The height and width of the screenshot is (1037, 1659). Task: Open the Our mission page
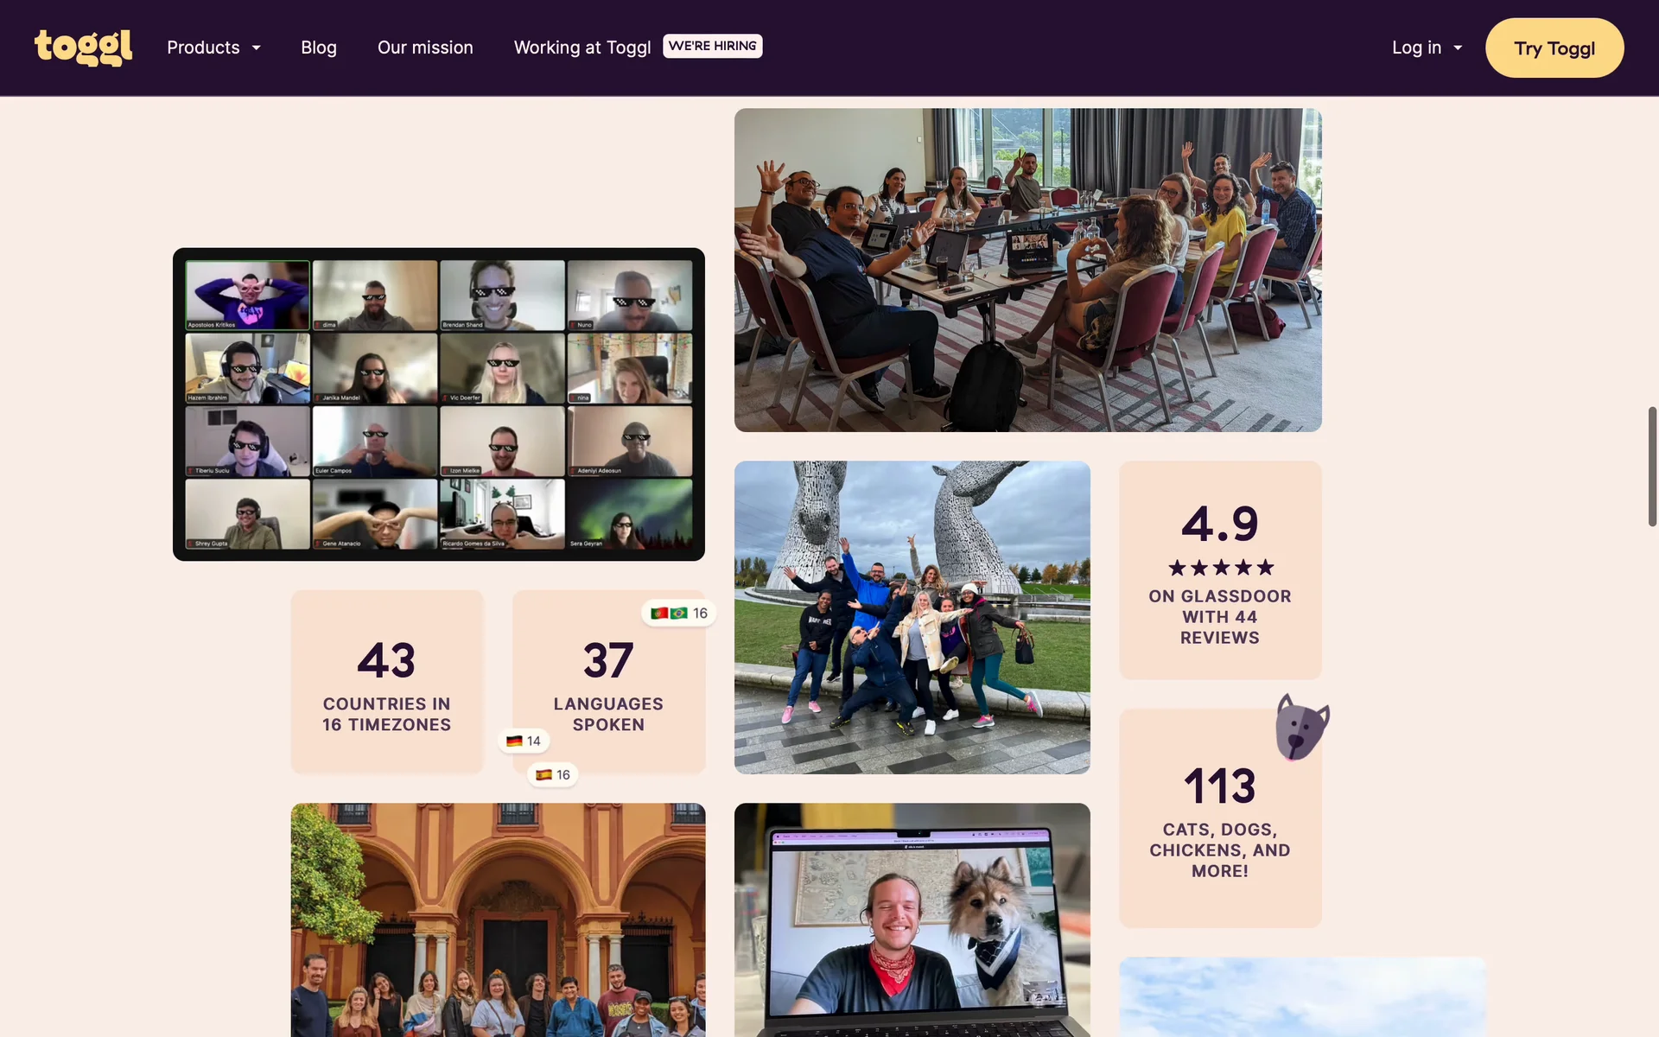click(x=425, y=48)
